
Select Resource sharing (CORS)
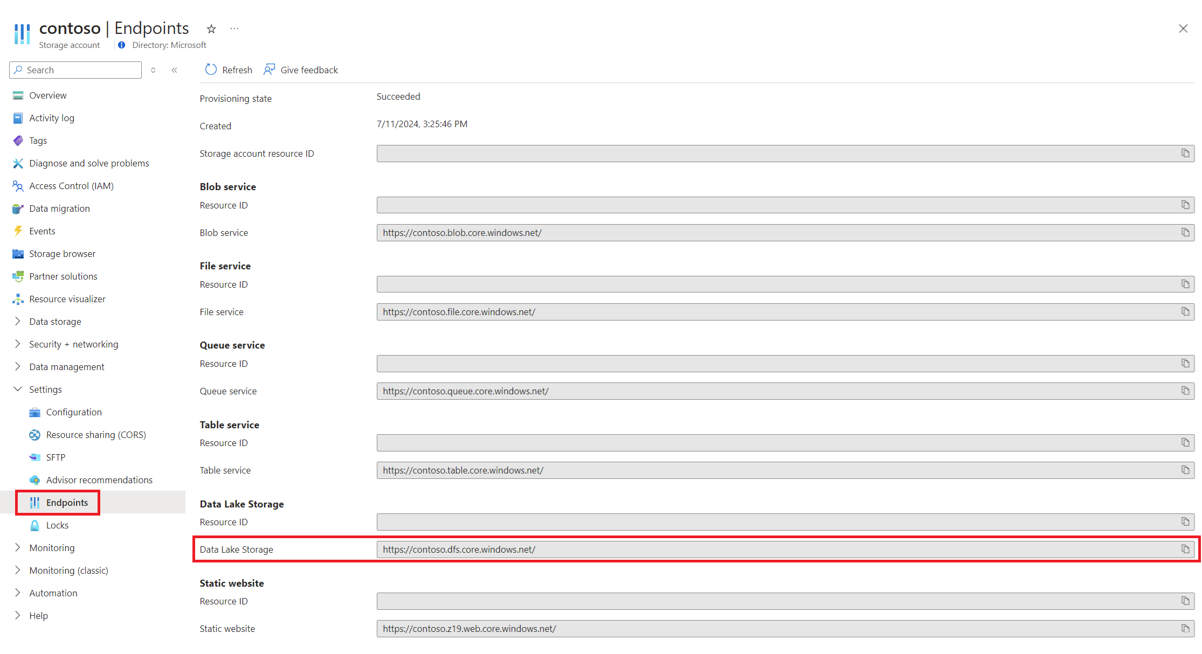[96, 435]
